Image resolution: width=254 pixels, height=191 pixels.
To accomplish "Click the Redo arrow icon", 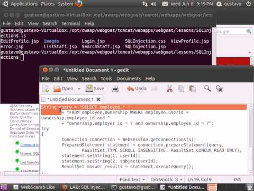I will click(x=155, y=89).
